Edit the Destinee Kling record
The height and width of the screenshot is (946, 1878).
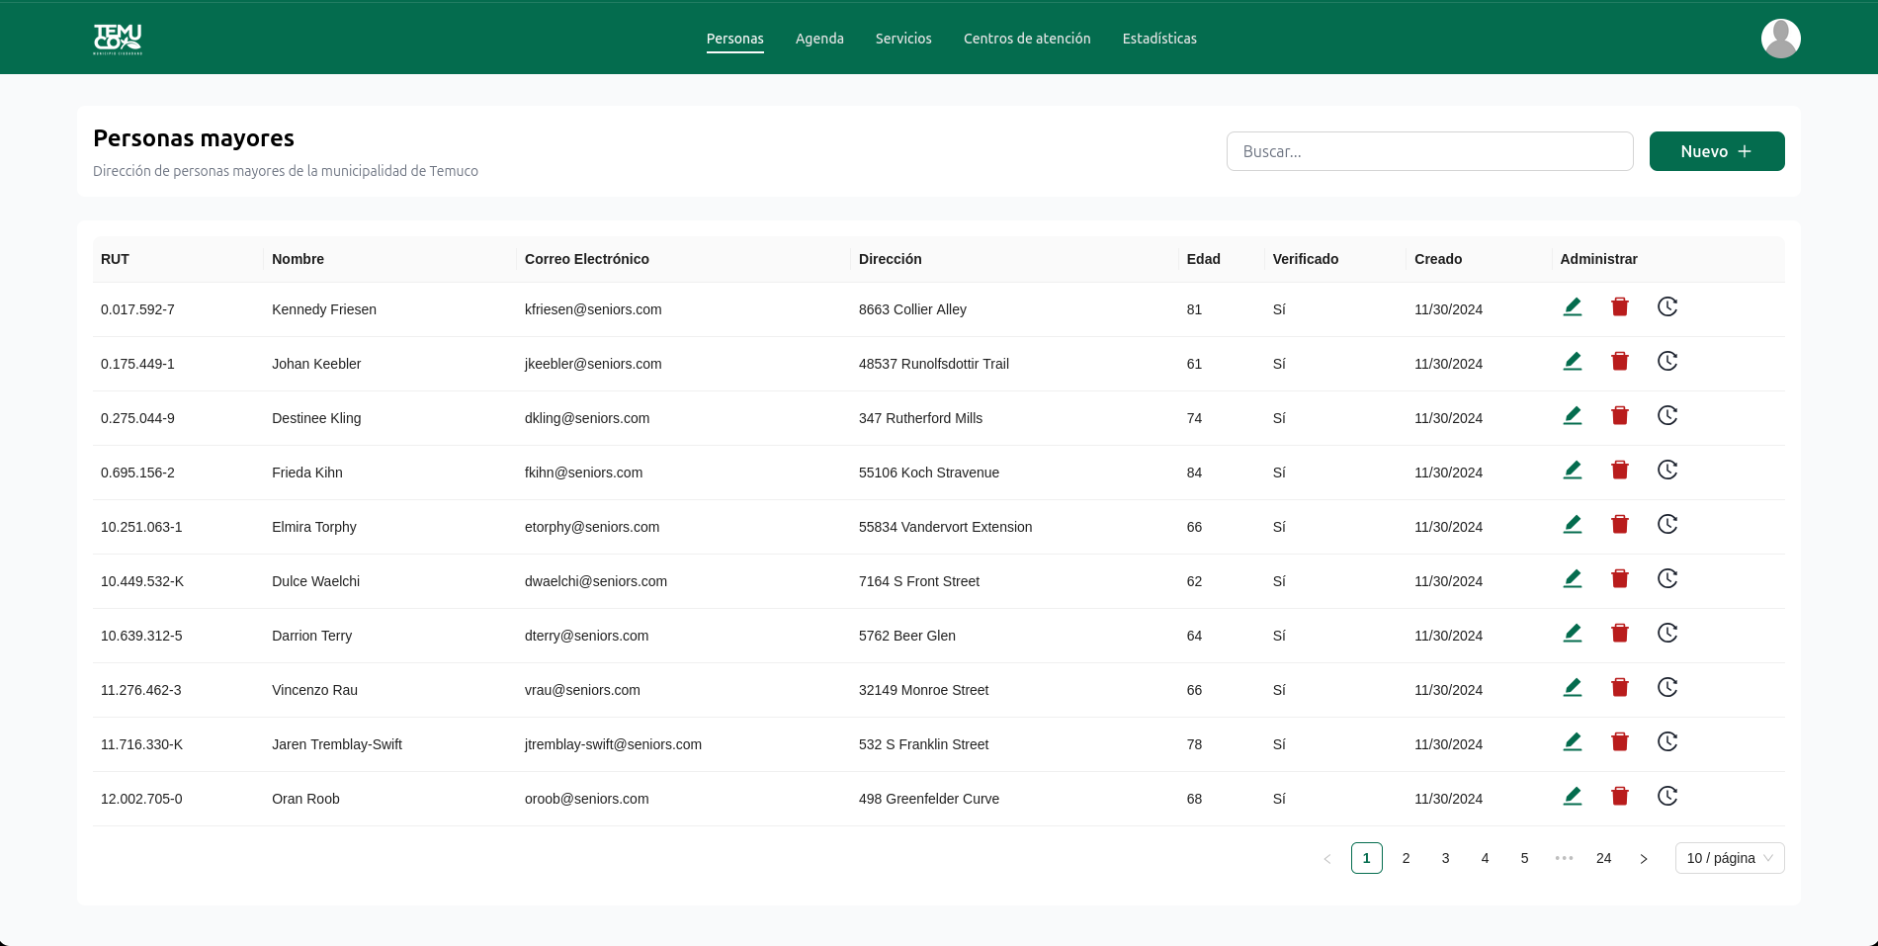coord(1573,416)
